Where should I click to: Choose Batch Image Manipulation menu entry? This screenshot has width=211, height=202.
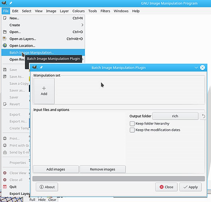click(x=43, y=52)
